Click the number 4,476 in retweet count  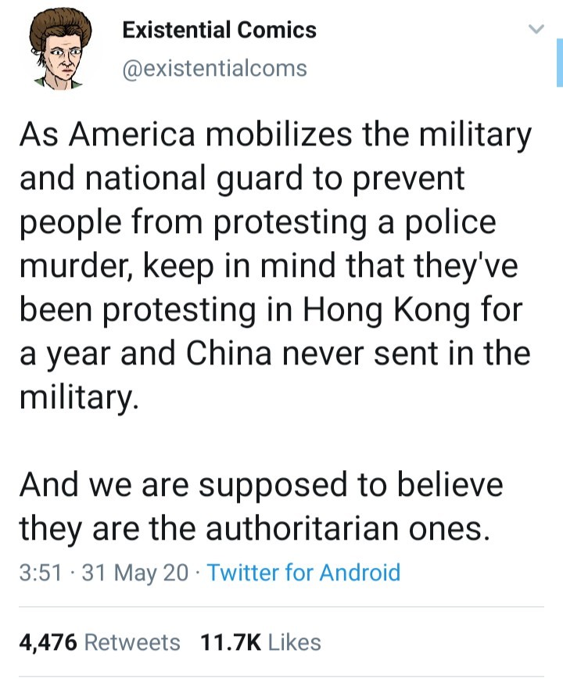48,642
